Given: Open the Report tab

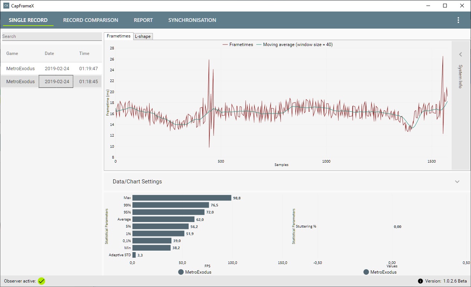Looking at the screenshot, I should coord(143,20).
